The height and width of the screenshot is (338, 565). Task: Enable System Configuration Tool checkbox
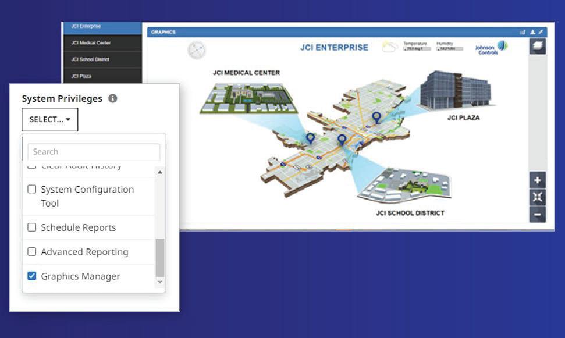click(x=31, y=189)
